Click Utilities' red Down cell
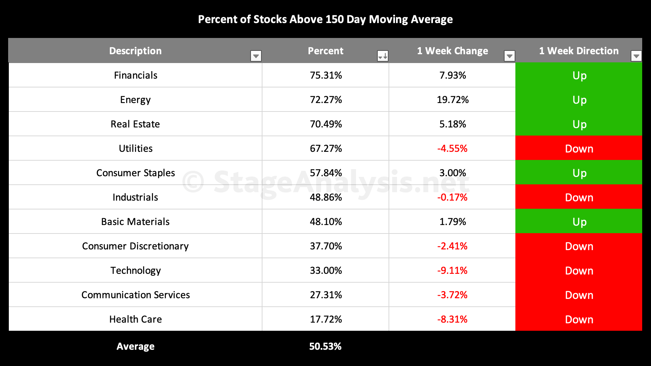Image resolution: width=651 pixels, height=366 pixels. point(579,148)
